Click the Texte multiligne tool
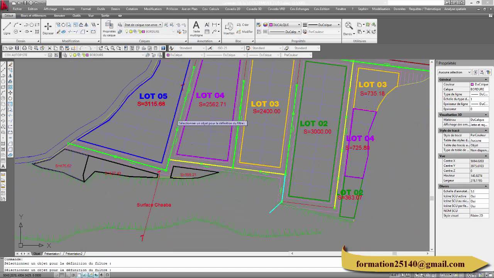494x278 pixels. pos(196,28)
